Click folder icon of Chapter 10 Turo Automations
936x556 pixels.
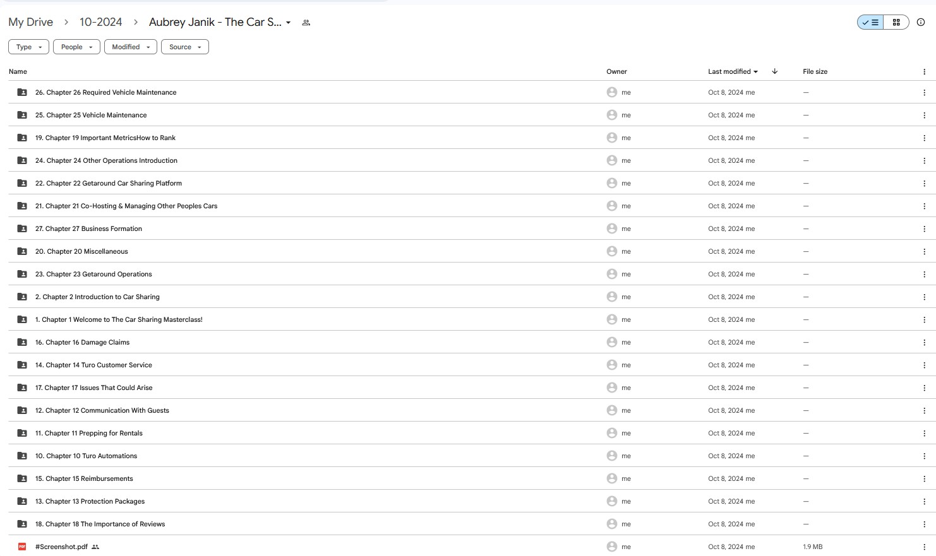[22, 456]
